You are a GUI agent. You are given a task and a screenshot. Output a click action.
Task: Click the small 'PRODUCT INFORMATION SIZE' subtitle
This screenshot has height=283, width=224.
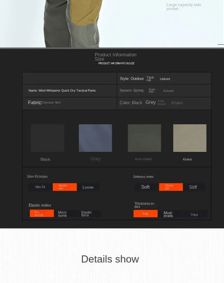[116, 63]
